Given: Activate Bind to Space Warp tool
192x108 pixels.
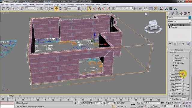Looking at the screenshot, I should click(22, 8).
